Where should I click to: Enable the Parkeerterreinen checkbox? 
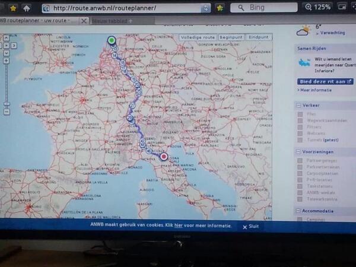click(300, 167)
